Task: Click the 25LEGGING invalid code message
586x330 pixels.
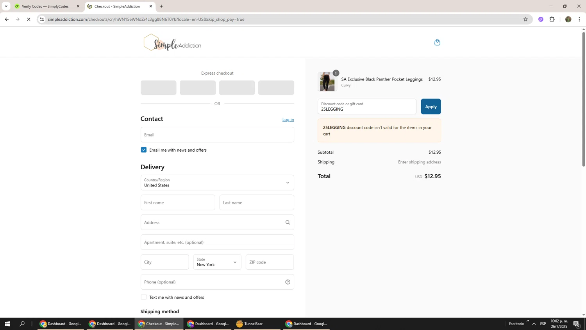Action: pyautogui.click(x=379, y=131)
